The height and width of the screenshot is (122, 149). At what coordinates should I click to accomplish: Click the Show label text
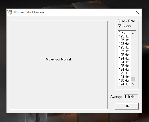(127, 26)
